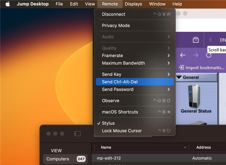The width and height of the screenshot is (226, 165).
Task: Click the archive box icon in purple toolbar
Action: [x=195, y=40]
